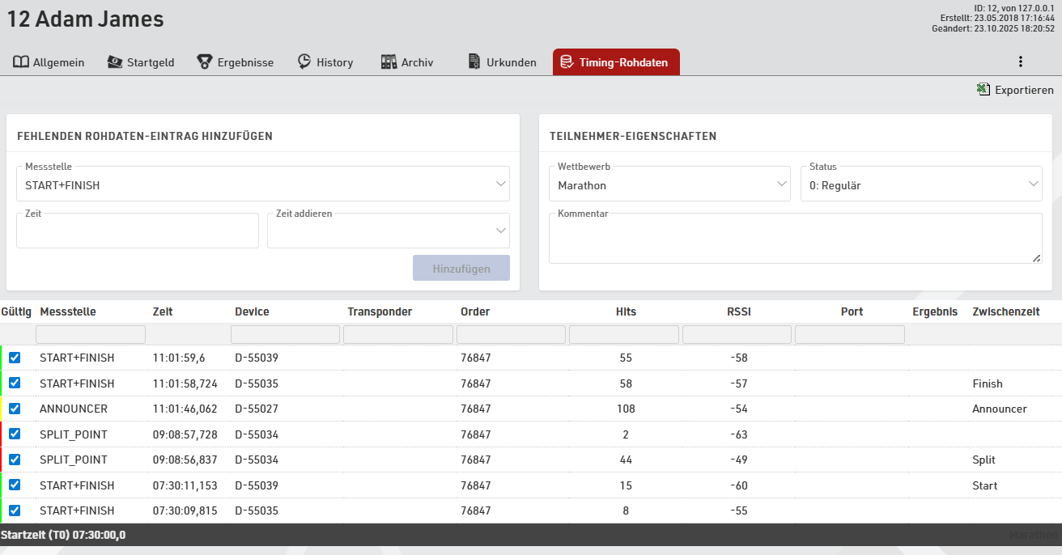
Task: Click the Startgeld money icon
Action: pyautogui.click(x=115, y=62)
